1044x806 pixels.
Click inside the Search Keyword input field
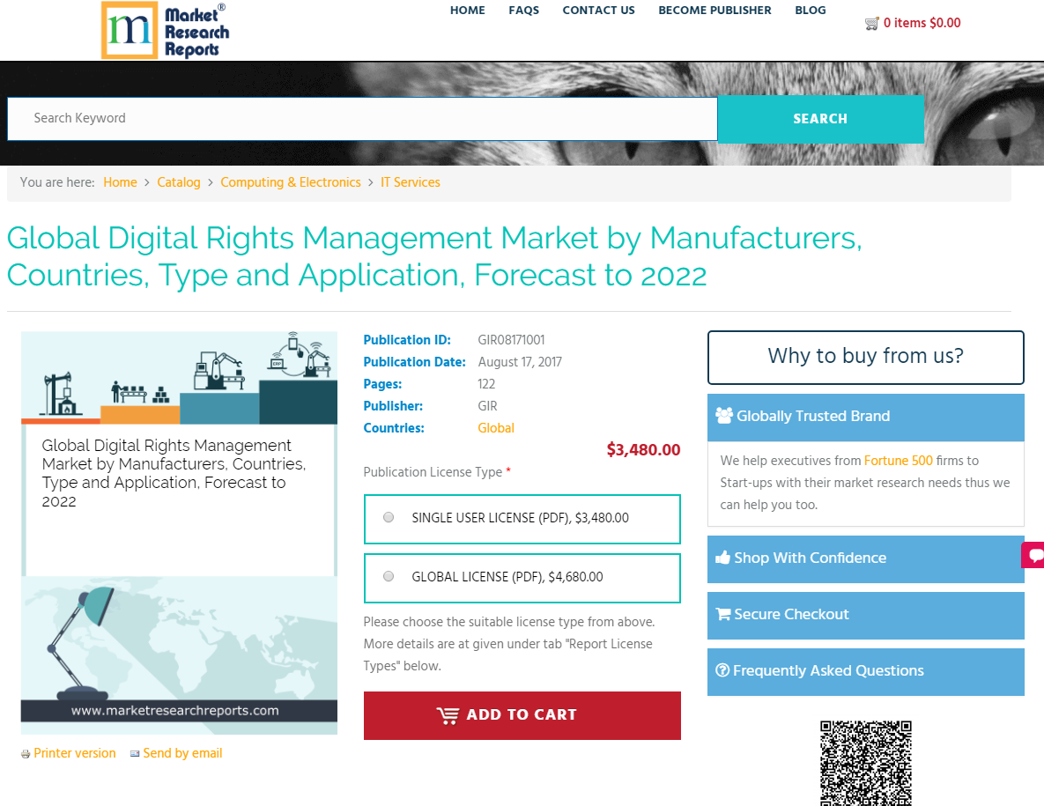(x=352, y=118)
